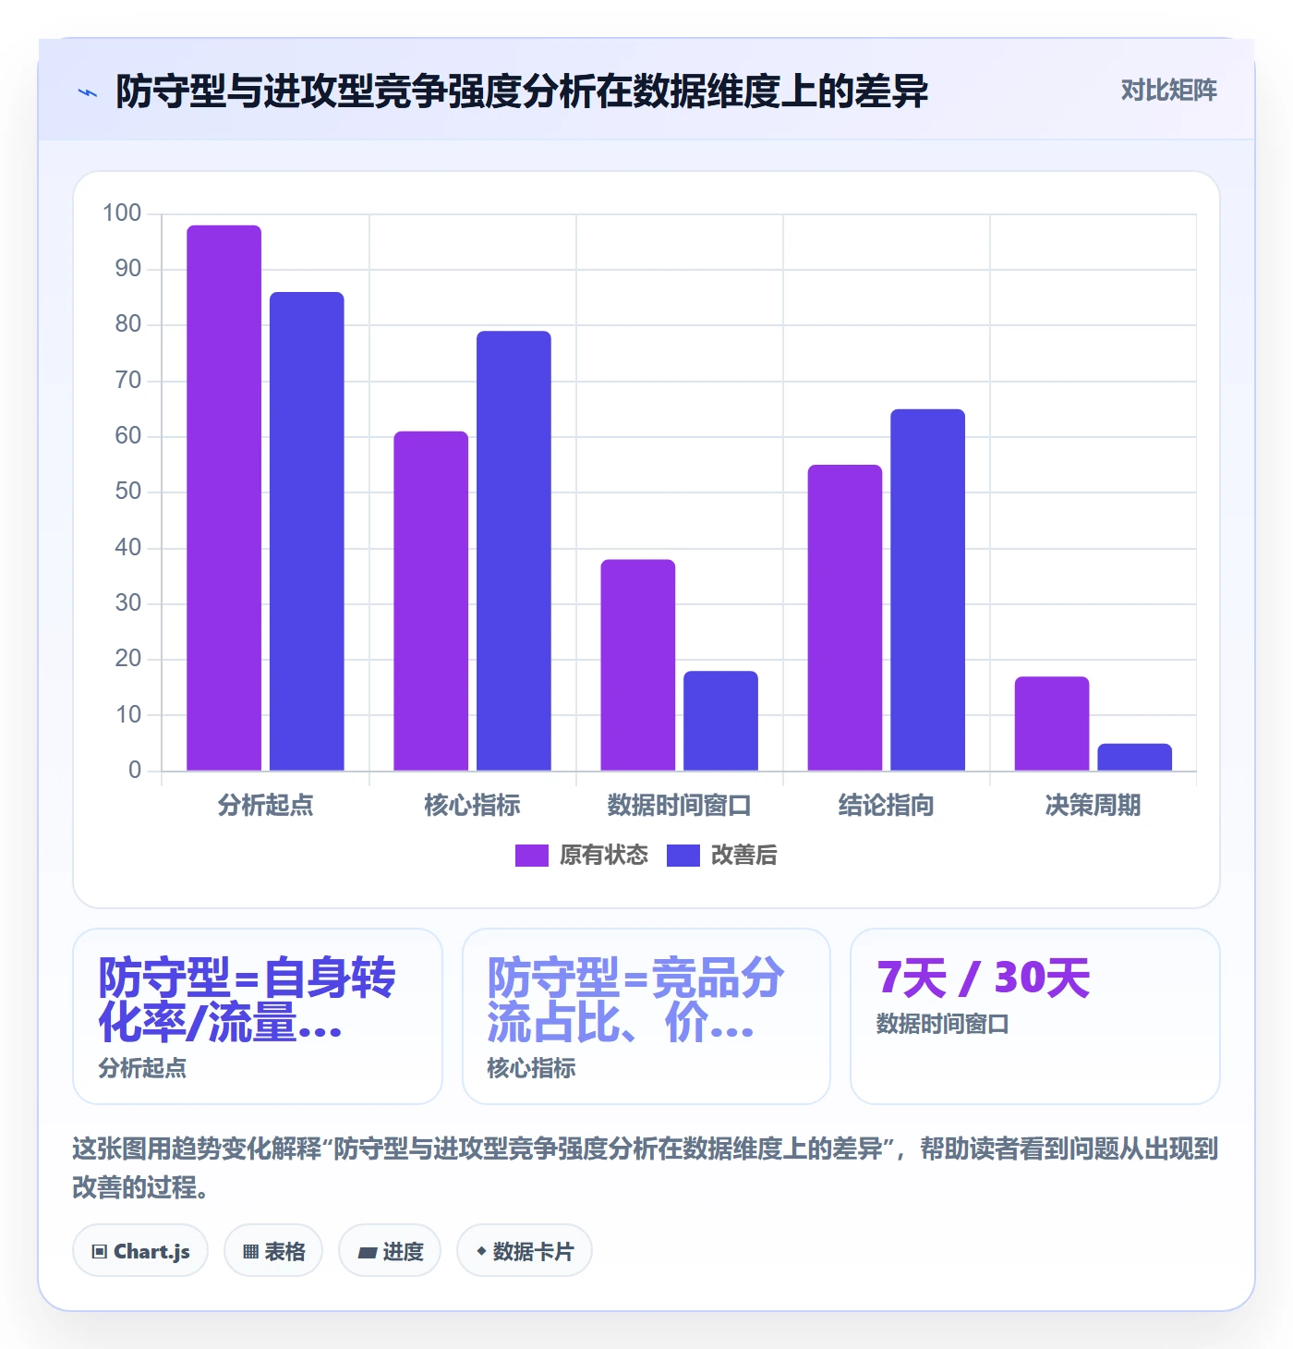Click the 数据时间窗口 x-axis label
This screenshot has height=1349, width=1293.
pos(679,806)
